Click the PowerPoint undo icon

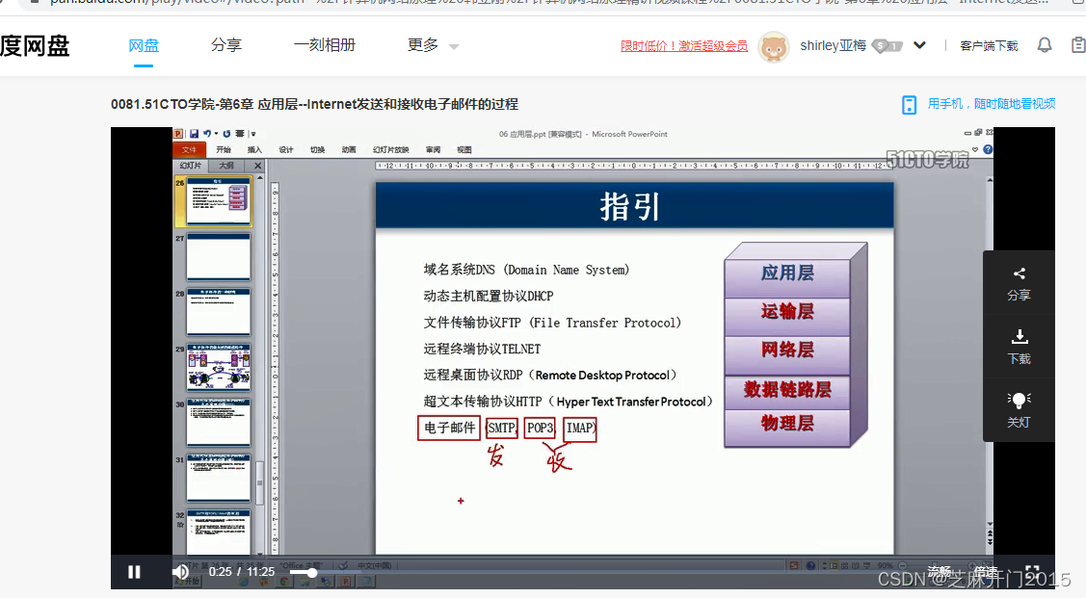coord(206,134)
